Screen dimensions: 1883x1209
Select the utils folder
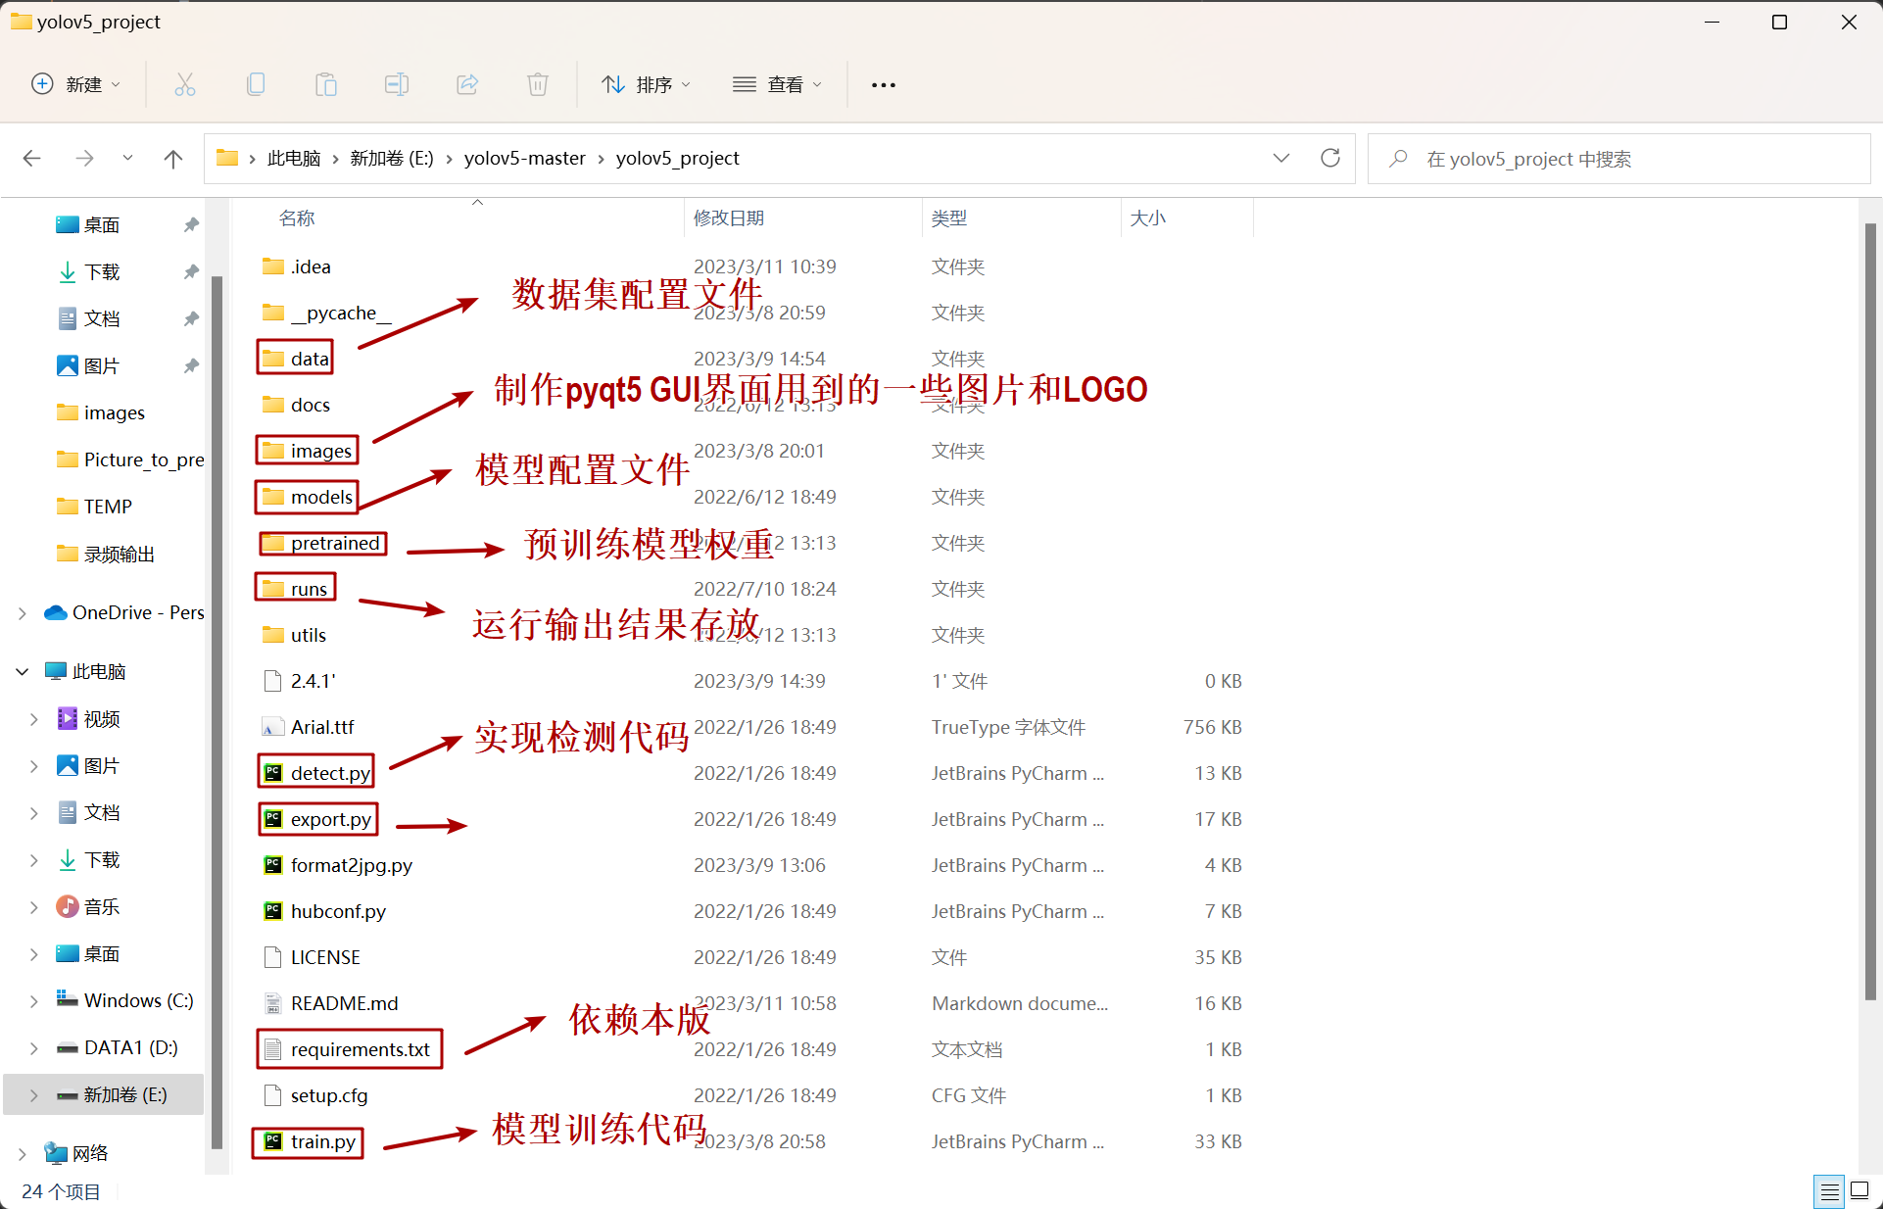(295, 635)
